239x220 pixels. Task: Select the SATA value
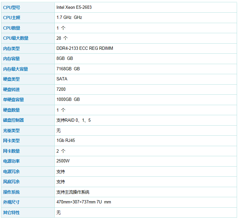coord(62,79)
